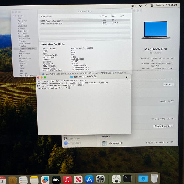Click the 16-inch (3072 × 1920) display text
Image resolution: width=184 pixels, height=184 pixels.
click(x=162, y=119)
